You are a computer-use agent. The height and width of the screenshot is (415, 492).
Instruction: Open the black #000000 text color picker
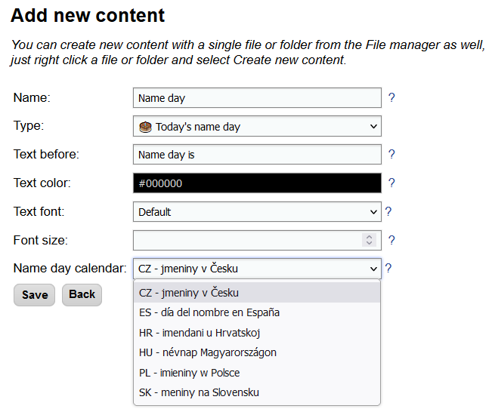(257, 183)
